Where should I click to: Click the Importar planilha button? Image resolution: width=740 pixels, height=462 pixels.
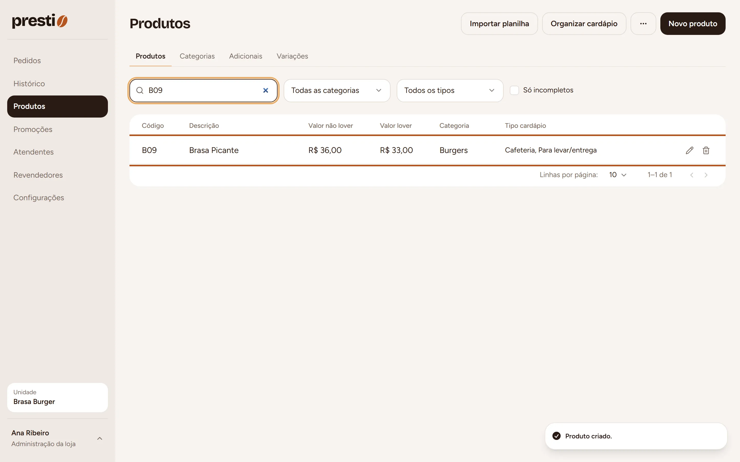(499, 24)
